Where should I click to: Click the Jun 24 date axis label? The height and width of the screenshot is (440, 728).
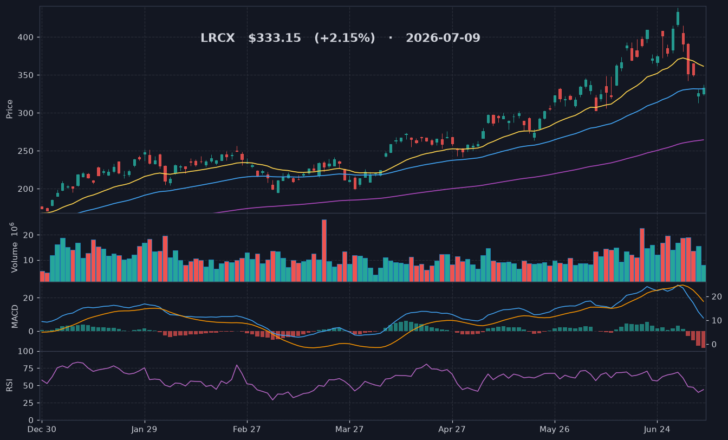pyautogui.click(x=657, y=429)
